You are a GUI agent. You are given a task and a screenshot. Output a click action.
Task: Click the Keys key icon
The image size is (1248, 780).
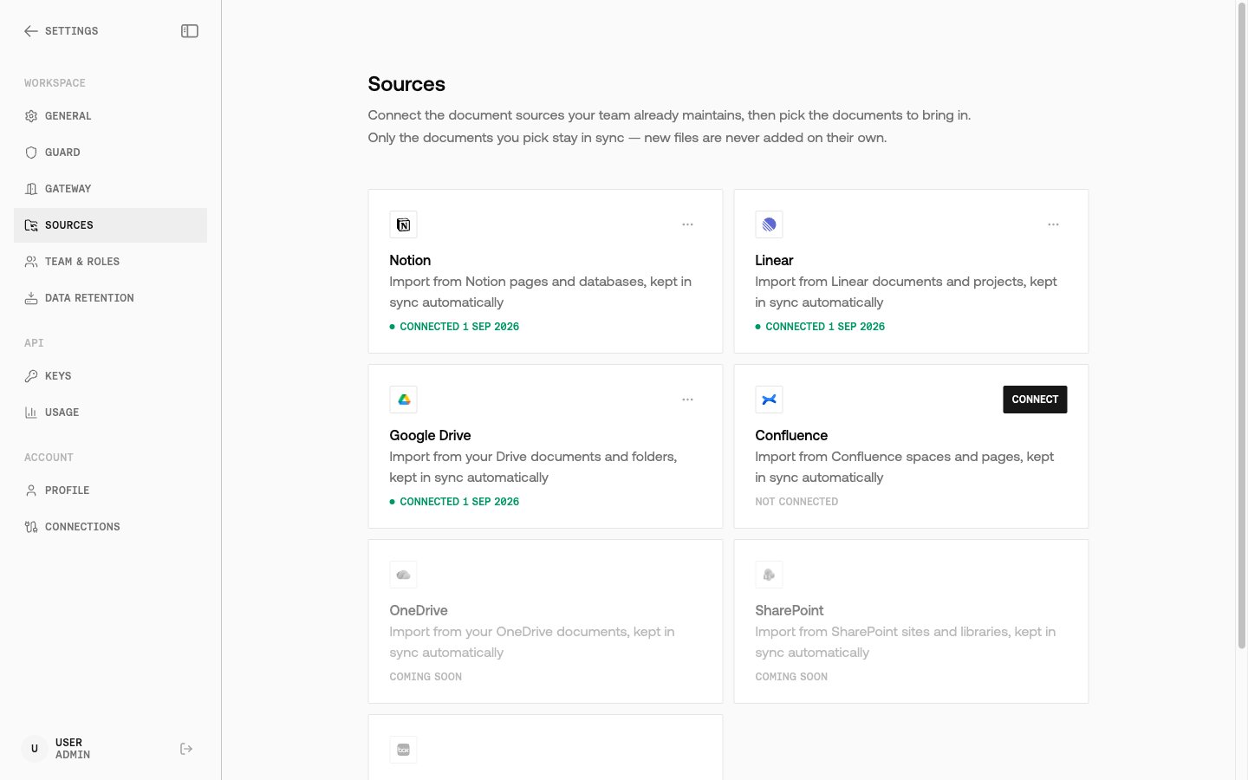click(x=31, y=376)
